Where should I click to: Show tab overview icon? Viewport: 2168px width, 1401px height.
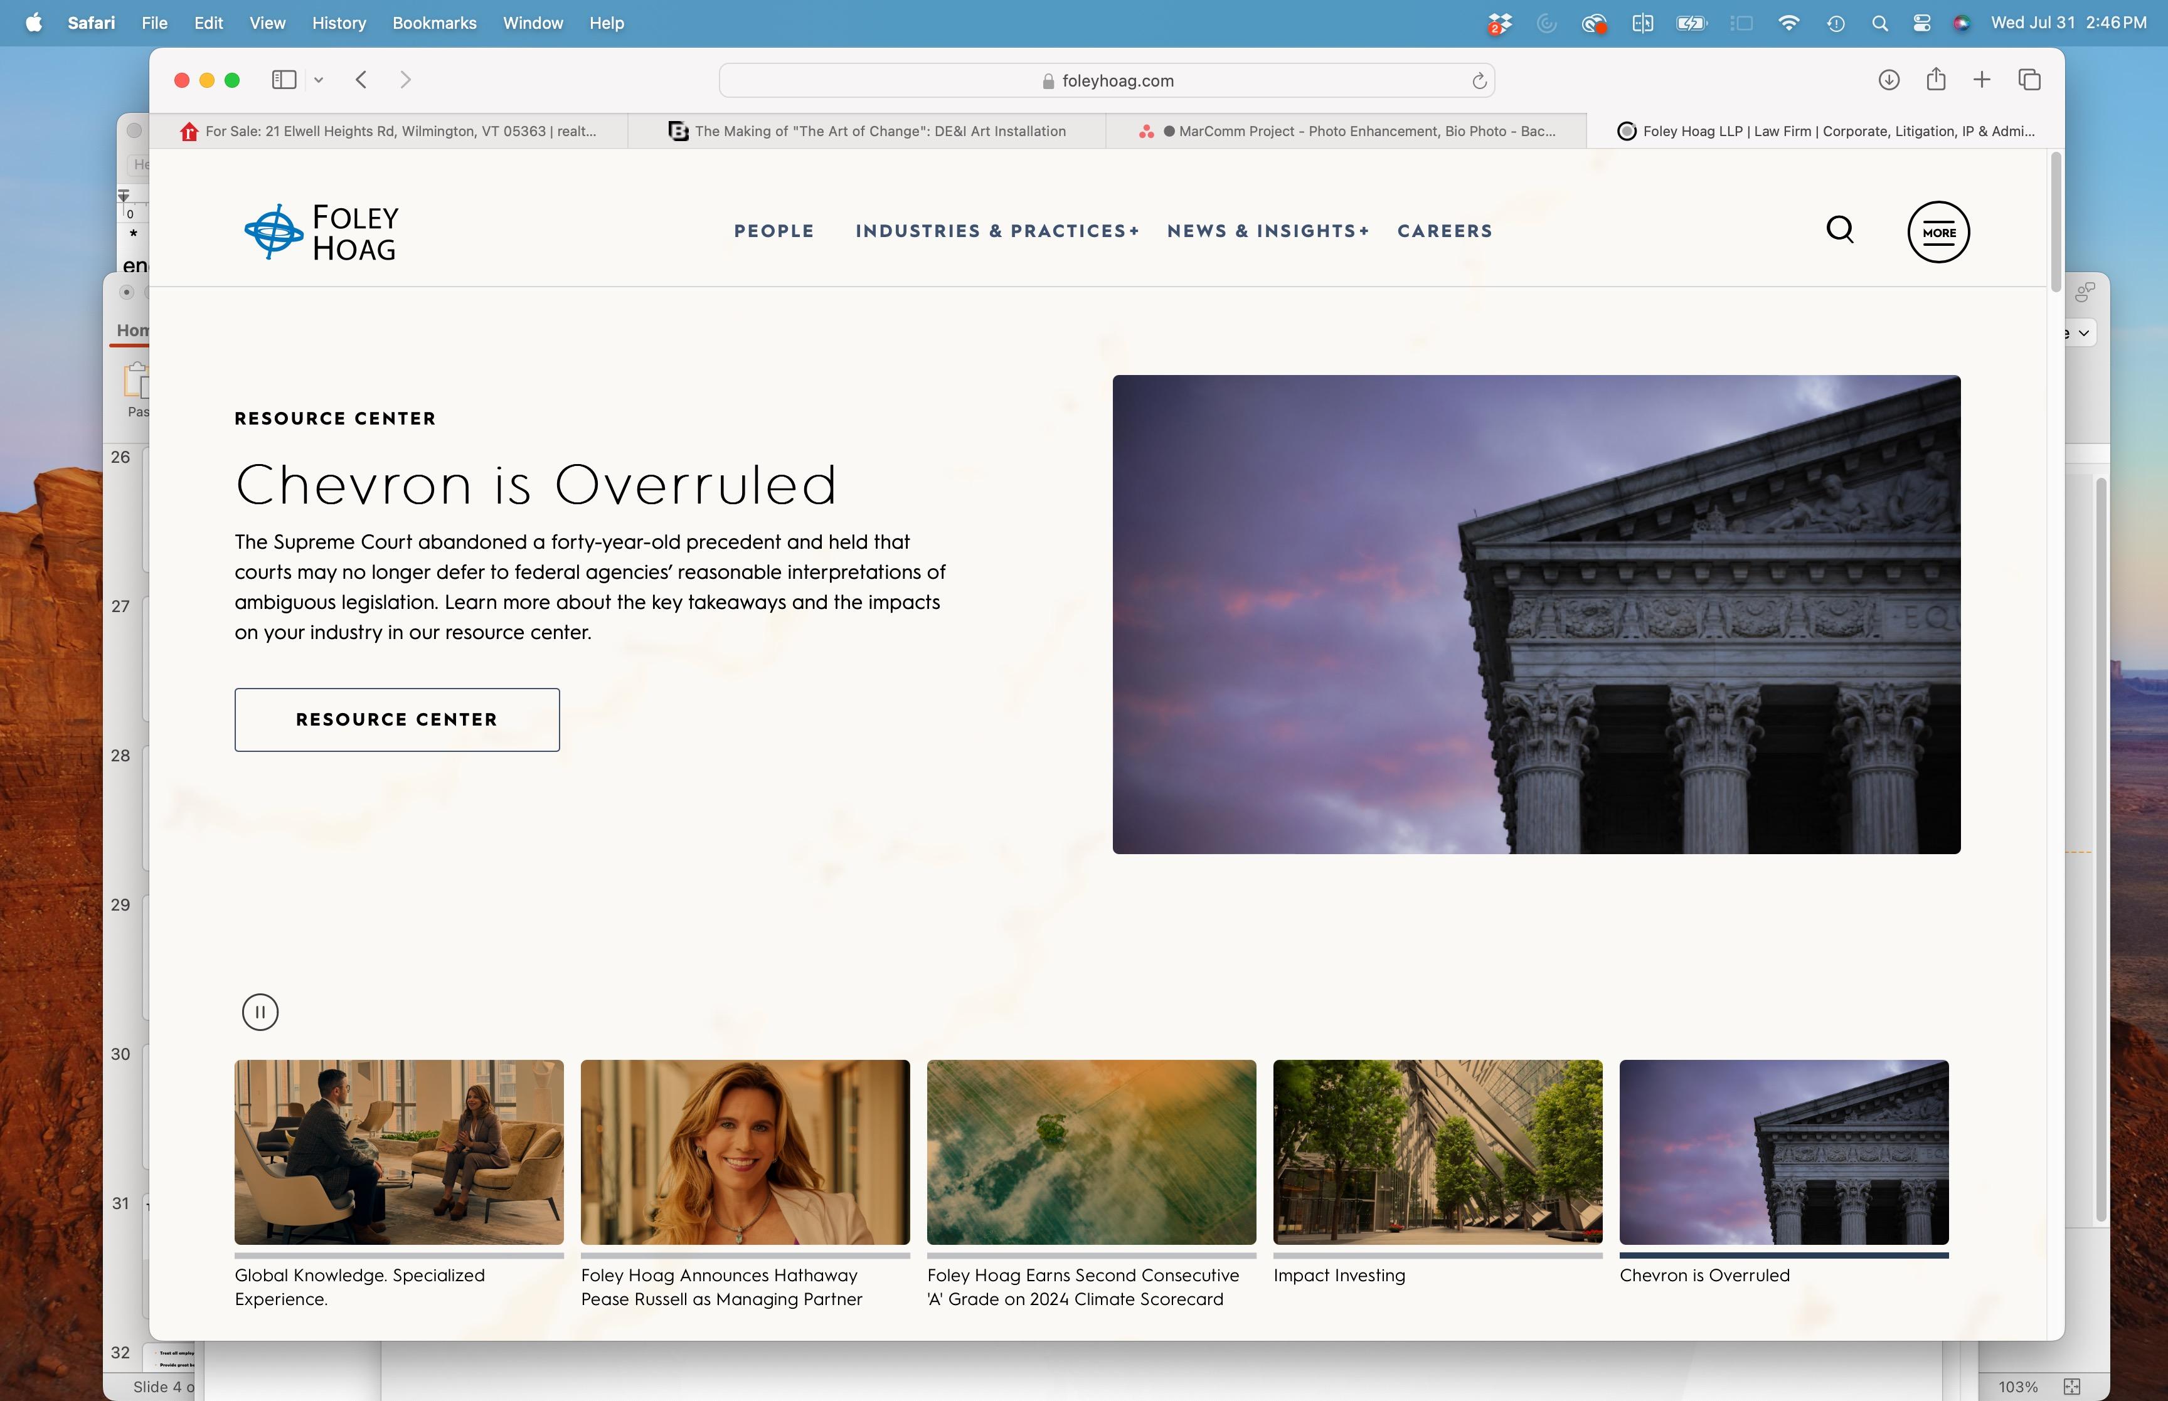coord(2029,80)
